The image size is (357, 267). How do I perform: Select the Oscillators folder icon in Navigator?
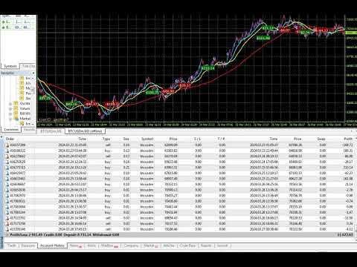tap(16, 103)
